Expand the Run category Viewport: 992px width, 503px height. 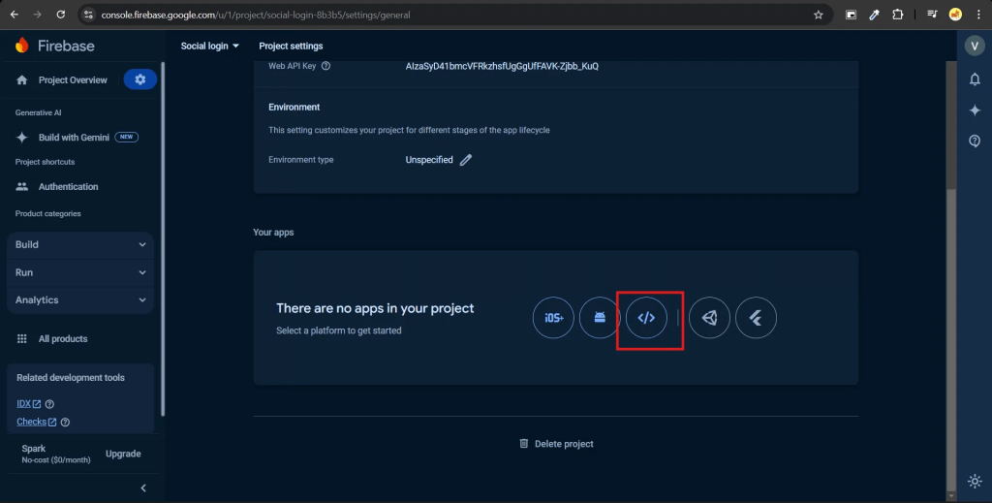[x=79, y=272]
